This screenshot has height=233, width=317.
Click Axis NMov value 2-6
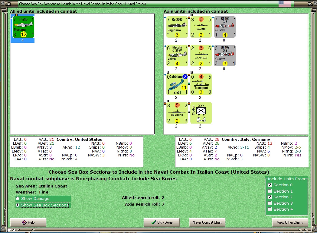pos(298,147)
